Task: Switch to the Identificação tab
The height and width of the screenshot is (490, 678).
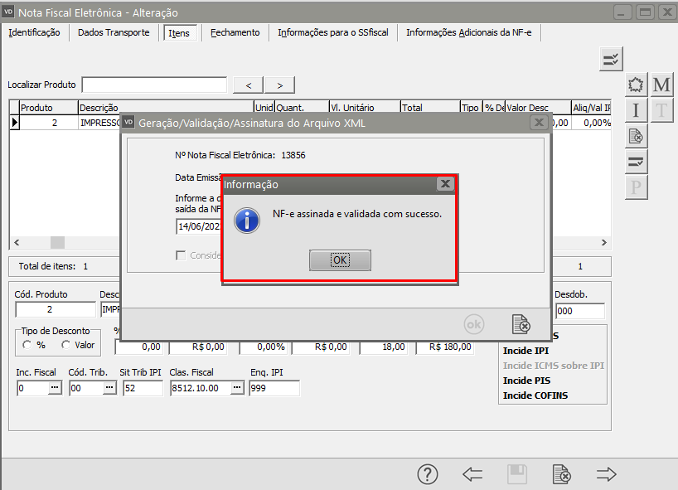Action: (34, 32)
